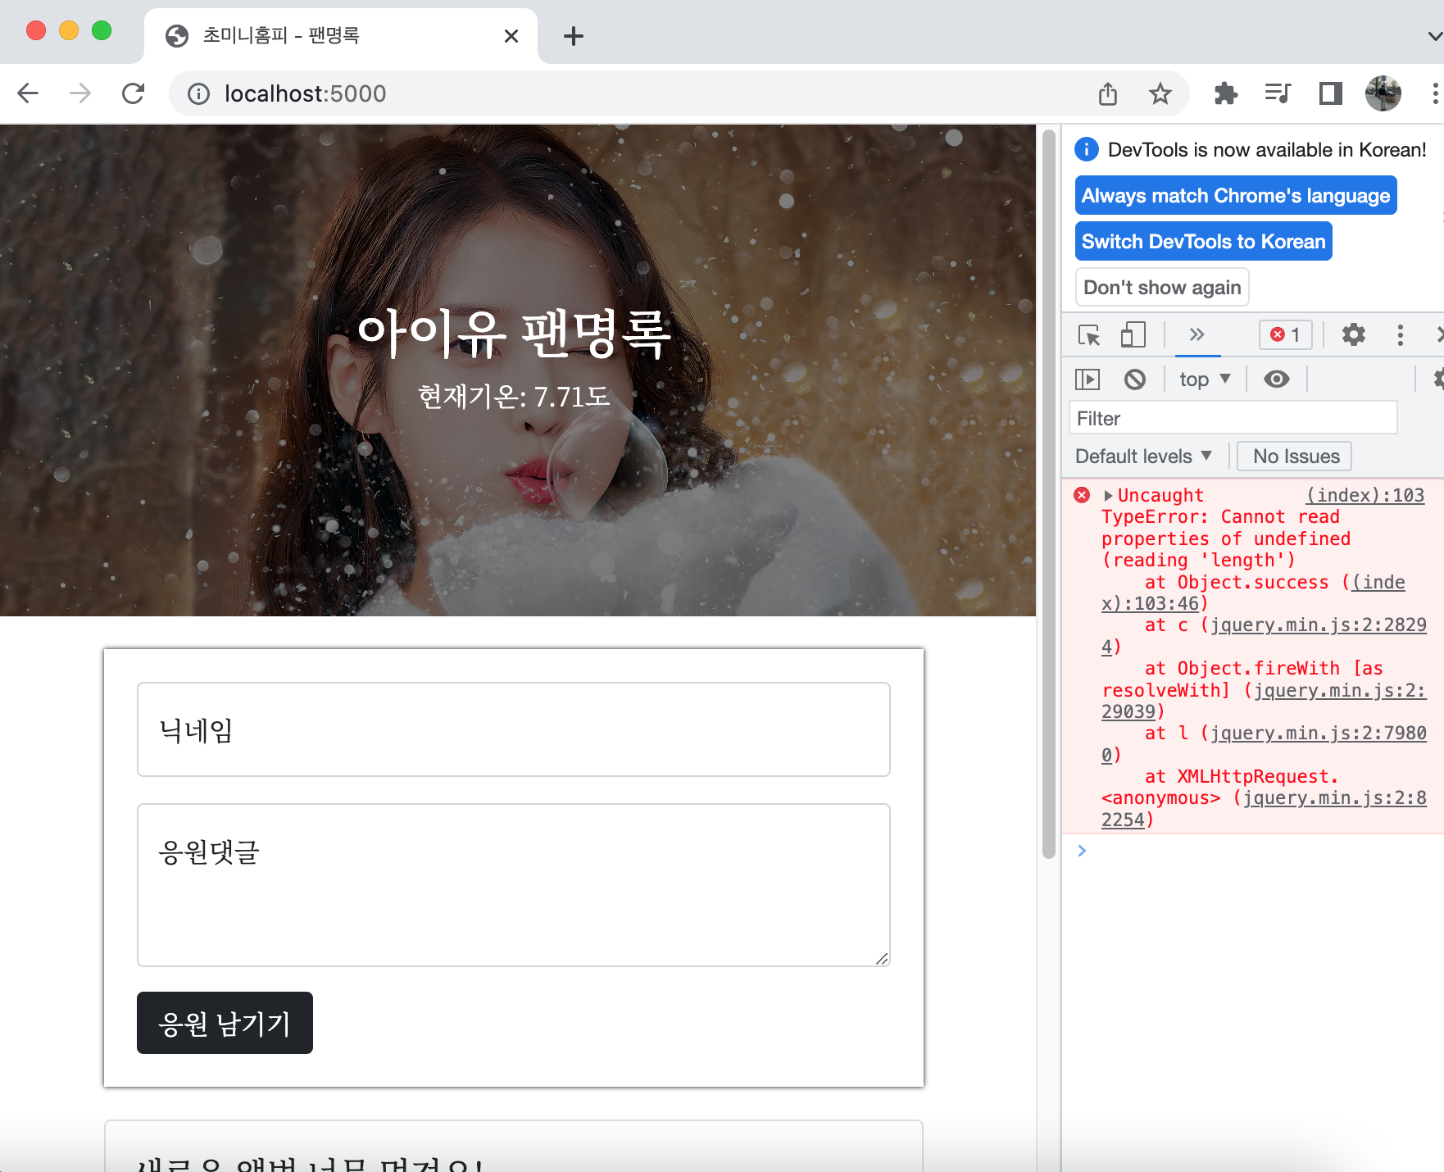Open a new browser tab
The height and width of the screenshot is (1172, 1444).
(574, 36)
